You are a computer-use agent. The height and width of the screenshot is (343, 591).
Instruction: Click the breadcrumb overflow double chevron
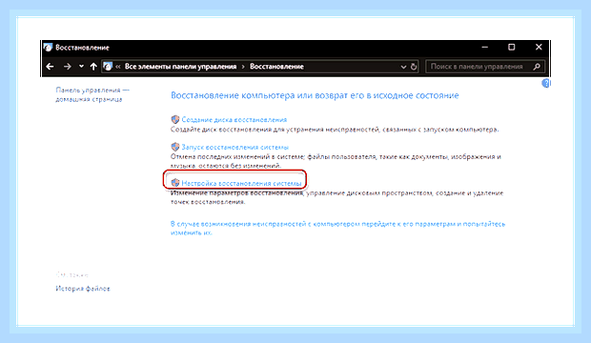118,67
